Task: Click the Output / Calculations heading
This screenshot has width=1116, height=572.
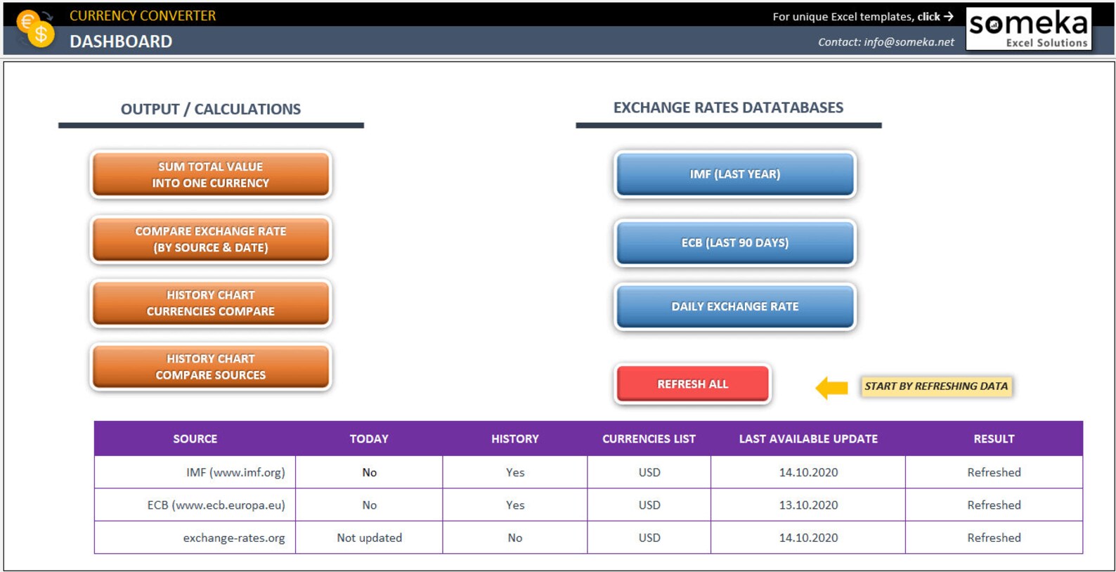Action: coord(211,109)
